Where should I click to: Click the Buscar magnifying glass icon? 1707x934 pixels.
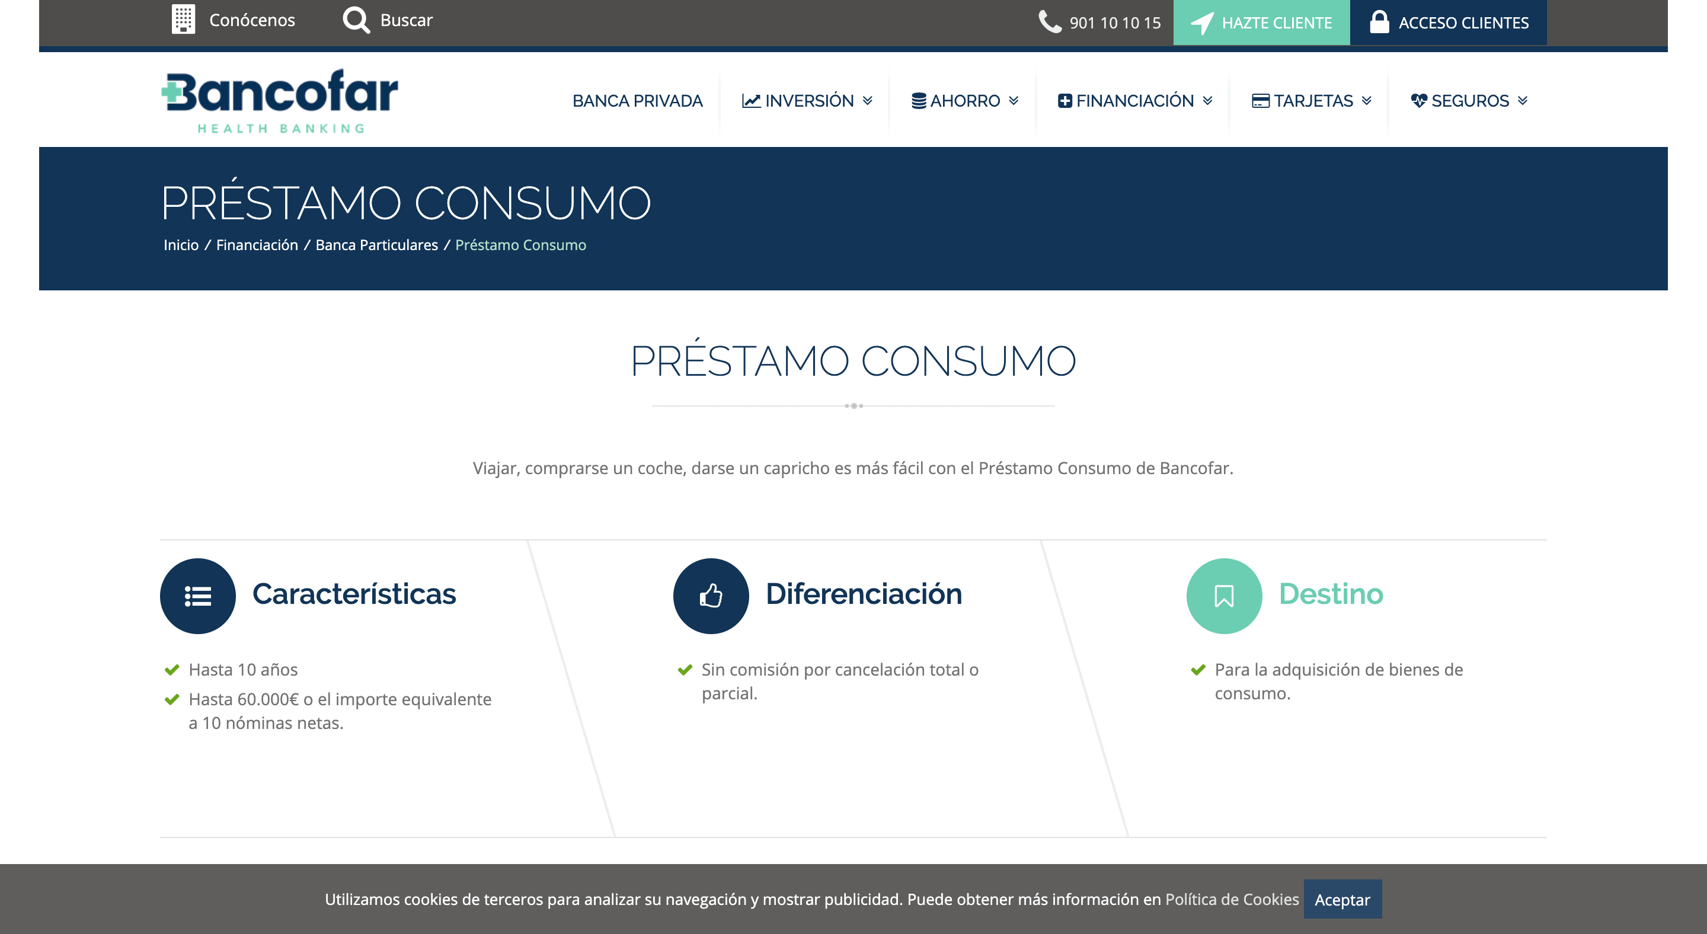click(x=356, y=20)
